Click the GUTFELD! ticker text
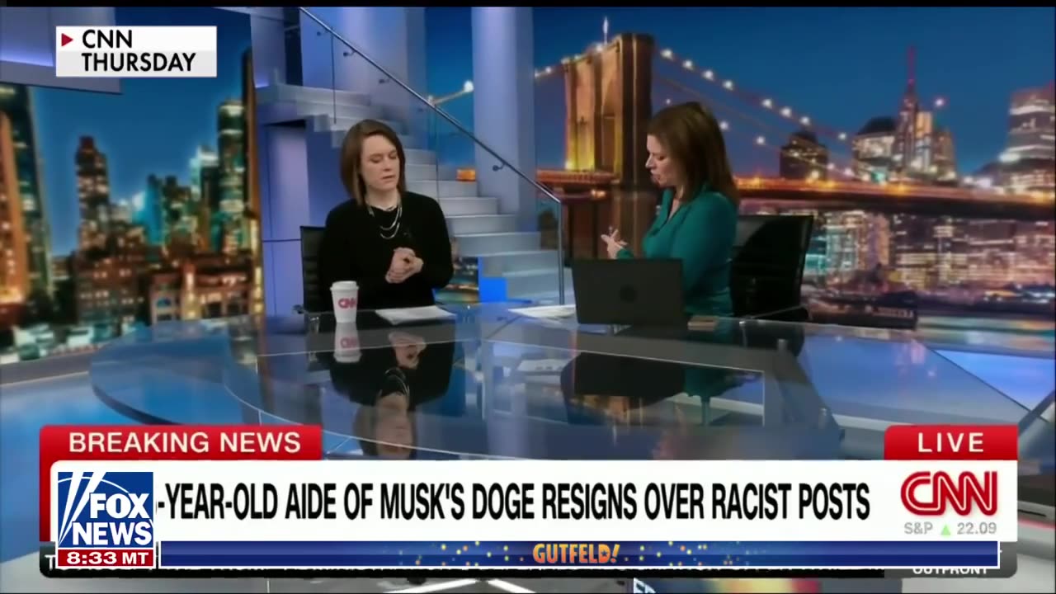This screenshot has width=1056, height=594. point(575,554)
